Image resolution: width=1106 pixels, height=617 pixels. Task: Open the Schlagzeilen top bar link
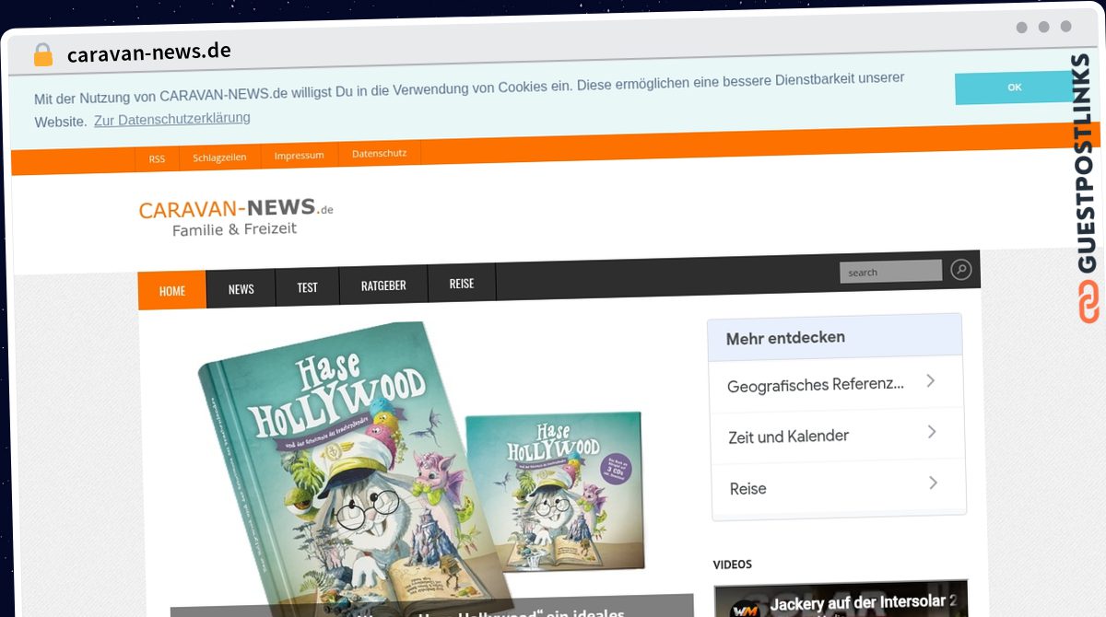point(219,157)
